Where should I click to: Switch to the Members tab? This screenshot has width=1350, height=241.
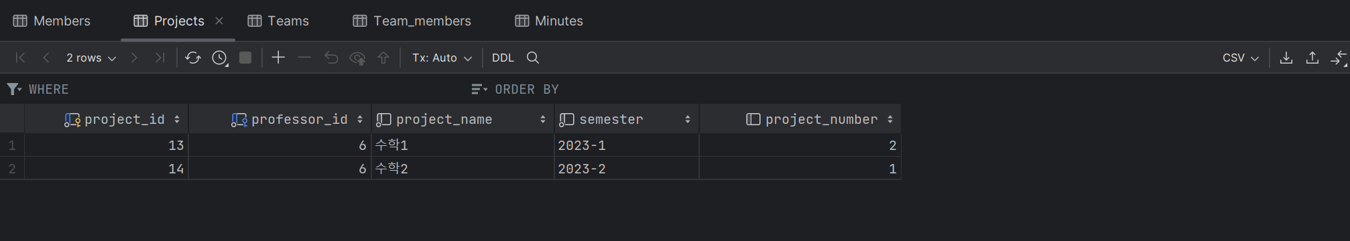52,21
